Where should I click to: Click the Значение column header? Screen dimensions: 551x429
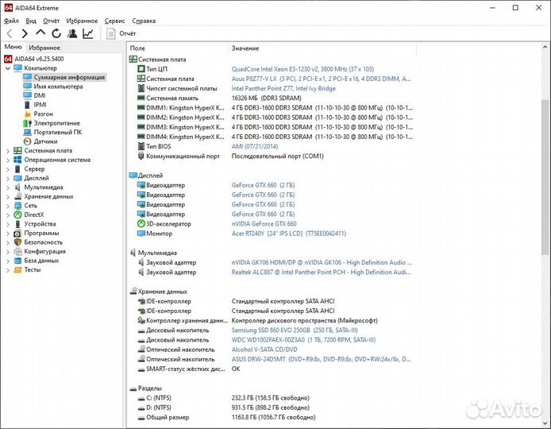(322, 48)
